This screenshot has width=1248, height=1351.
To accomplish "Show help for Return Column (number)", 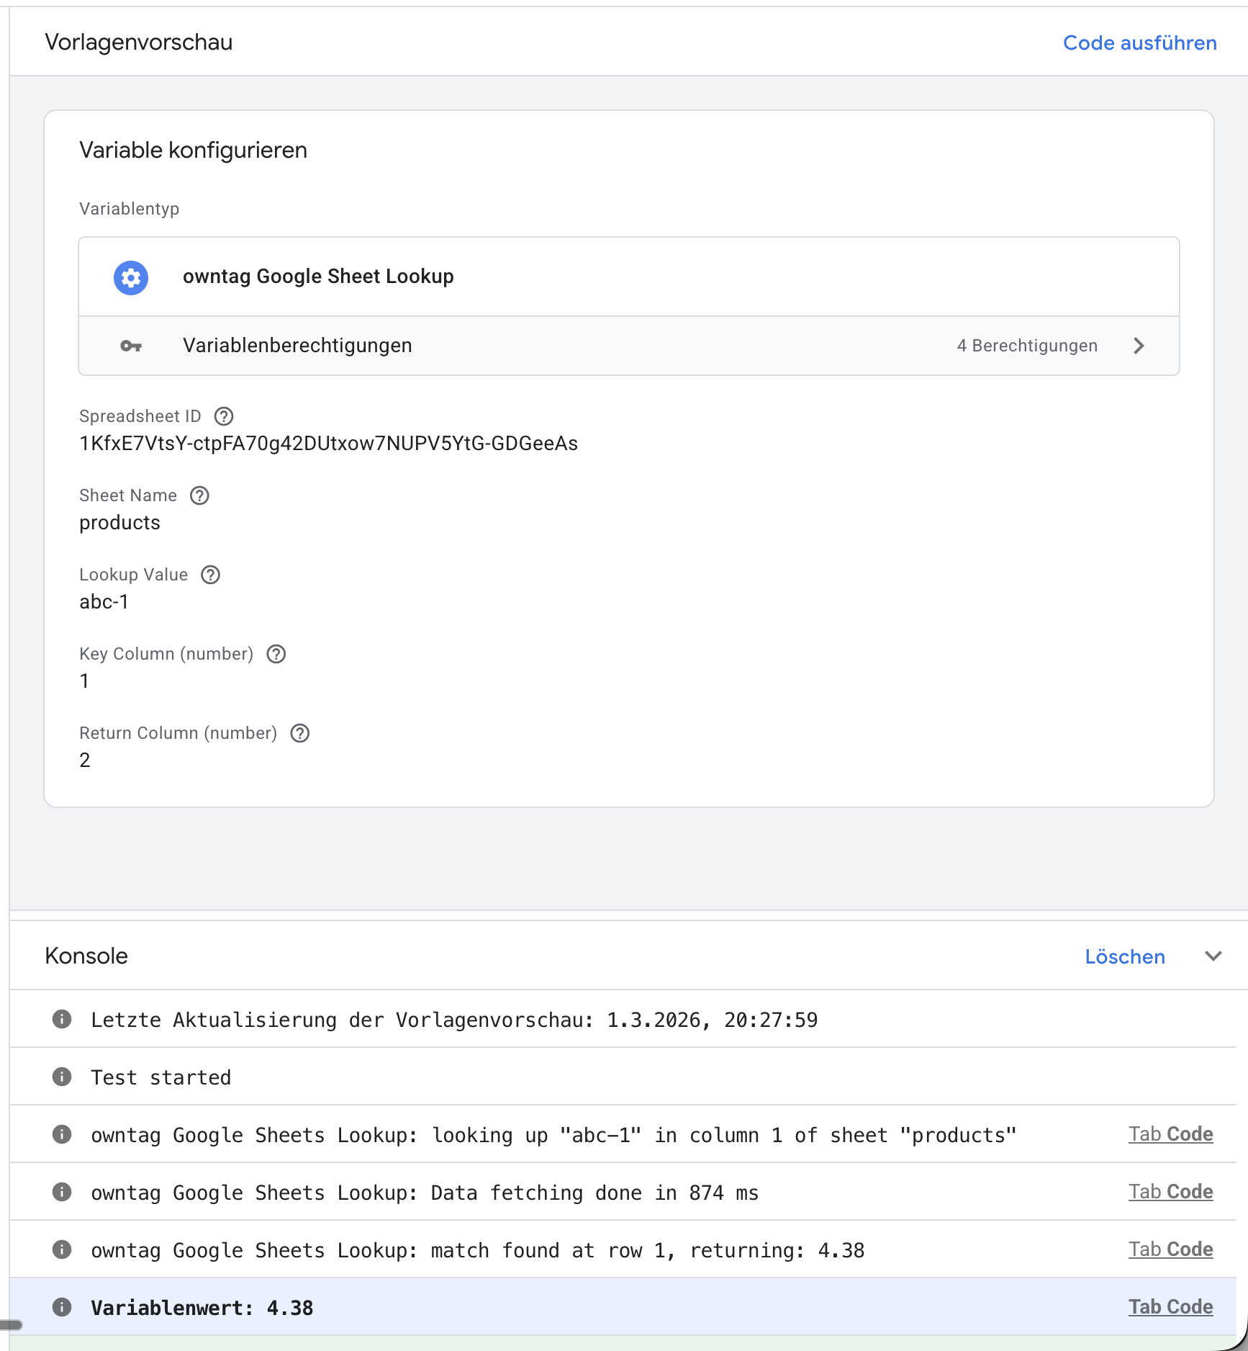I will [300, 733].
